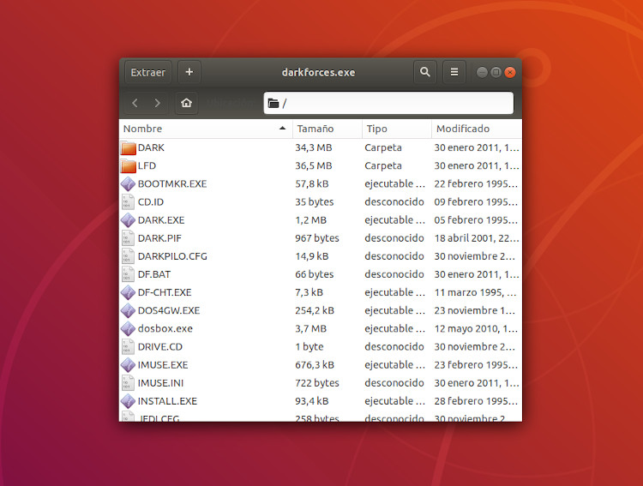This screenshot has height=486, width=643.
Task: Click the 3,7 MB size value
Action: [311, 328]
